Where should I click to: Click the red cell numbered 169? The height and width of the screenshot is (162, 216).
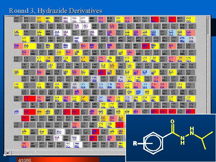click(102, 72)
